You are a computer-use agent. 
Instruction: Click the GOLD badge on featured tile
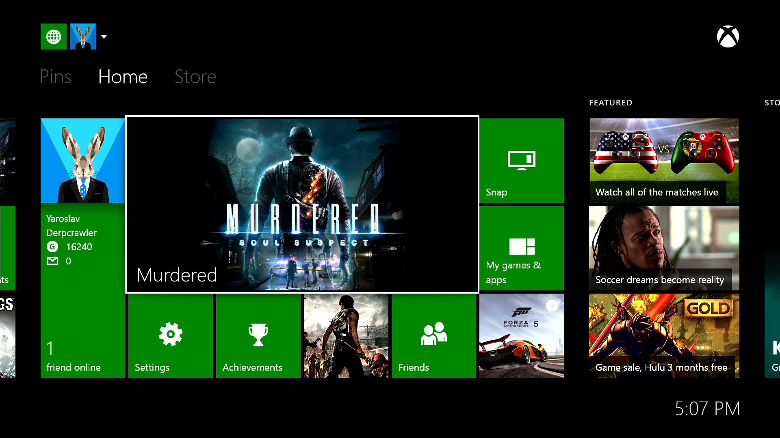tap(708, 309)
